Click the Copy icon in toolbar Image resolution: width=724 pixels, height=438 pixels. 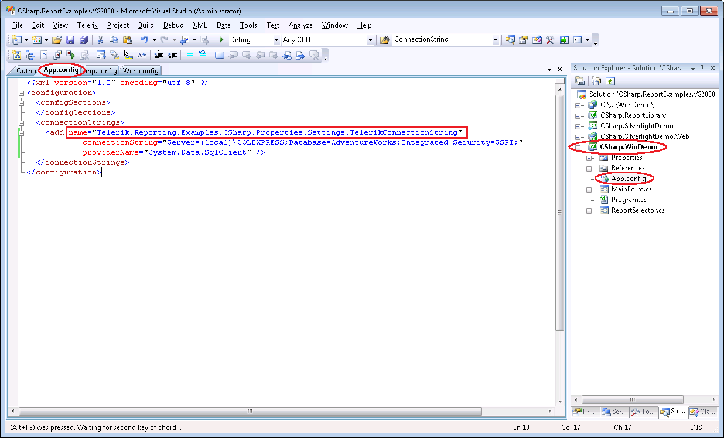point(114,40)
